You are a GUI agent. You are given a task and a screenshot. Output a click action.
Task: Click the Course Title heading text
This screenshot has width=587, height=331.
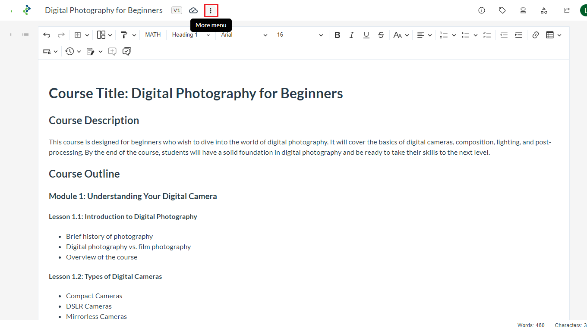(196, 93)
